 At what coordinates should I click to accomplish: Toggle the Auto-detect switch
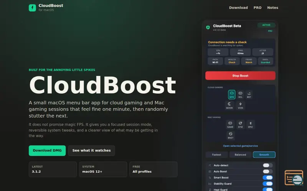pyautogui.click(x=267, y=165)
